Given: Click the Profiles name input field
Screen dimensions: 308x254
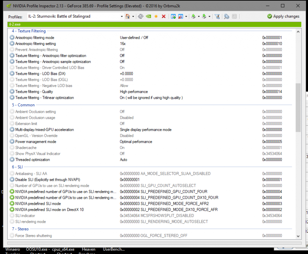Looking at the screenshot, I should coord(74,16).
